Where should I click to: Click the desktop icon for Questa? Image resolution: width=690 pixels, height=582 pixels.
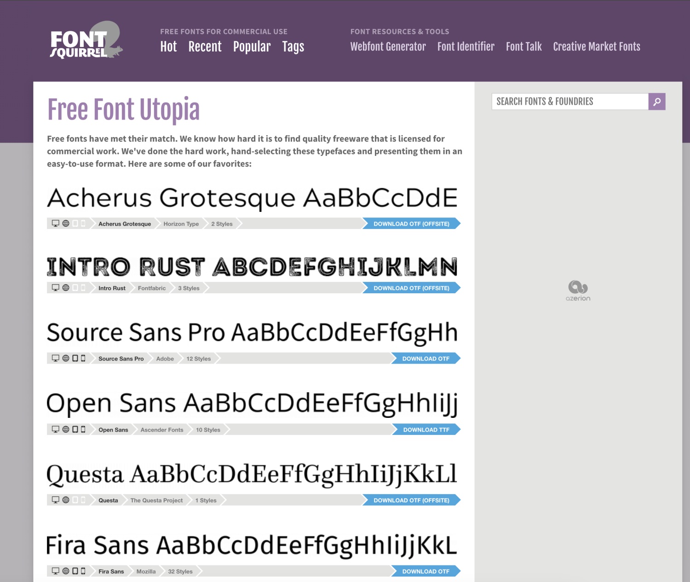click(x=56, y=500)
